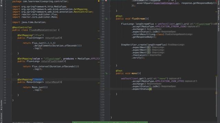
Task: Click line number 120 in right editor gutter
Action: click(x=102, y=89)
